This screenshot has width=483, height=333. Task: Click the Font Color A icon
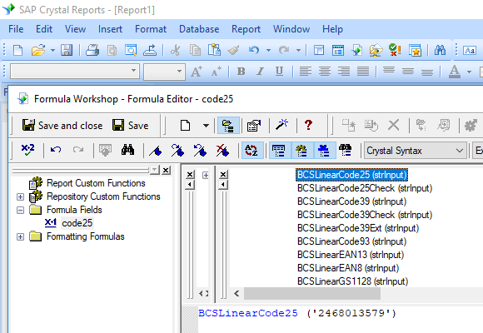coord(455,72)
